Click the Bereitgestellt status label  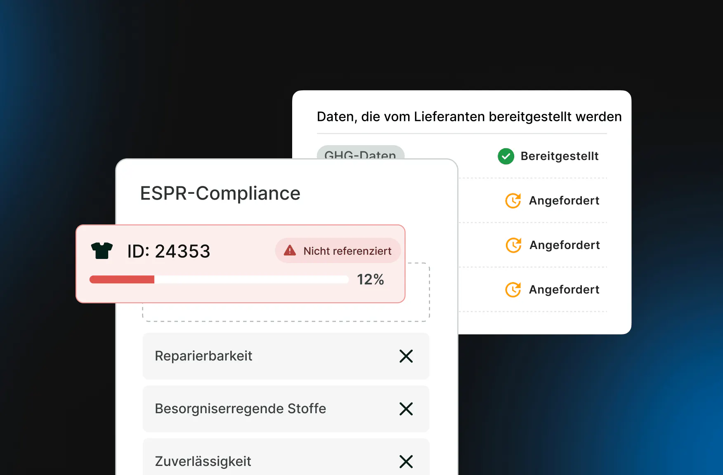click(x=559, y=156)
